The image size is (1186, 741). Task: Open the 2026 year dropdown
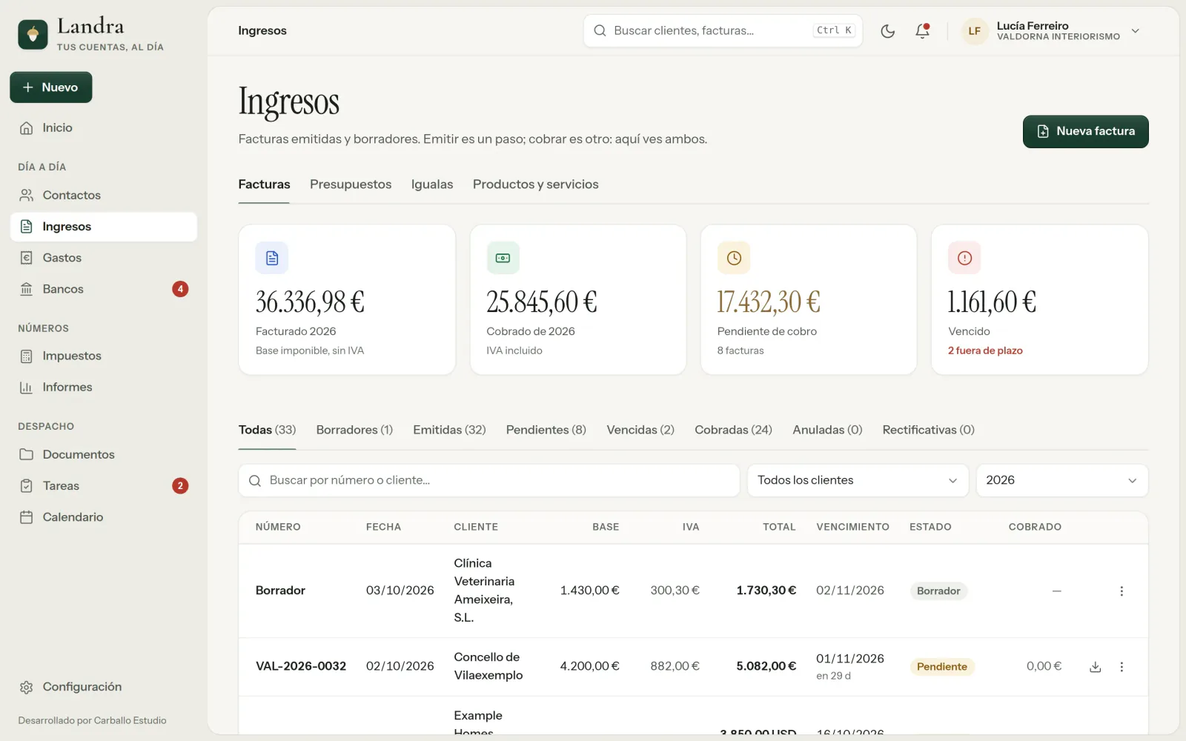pos(1061,480)
